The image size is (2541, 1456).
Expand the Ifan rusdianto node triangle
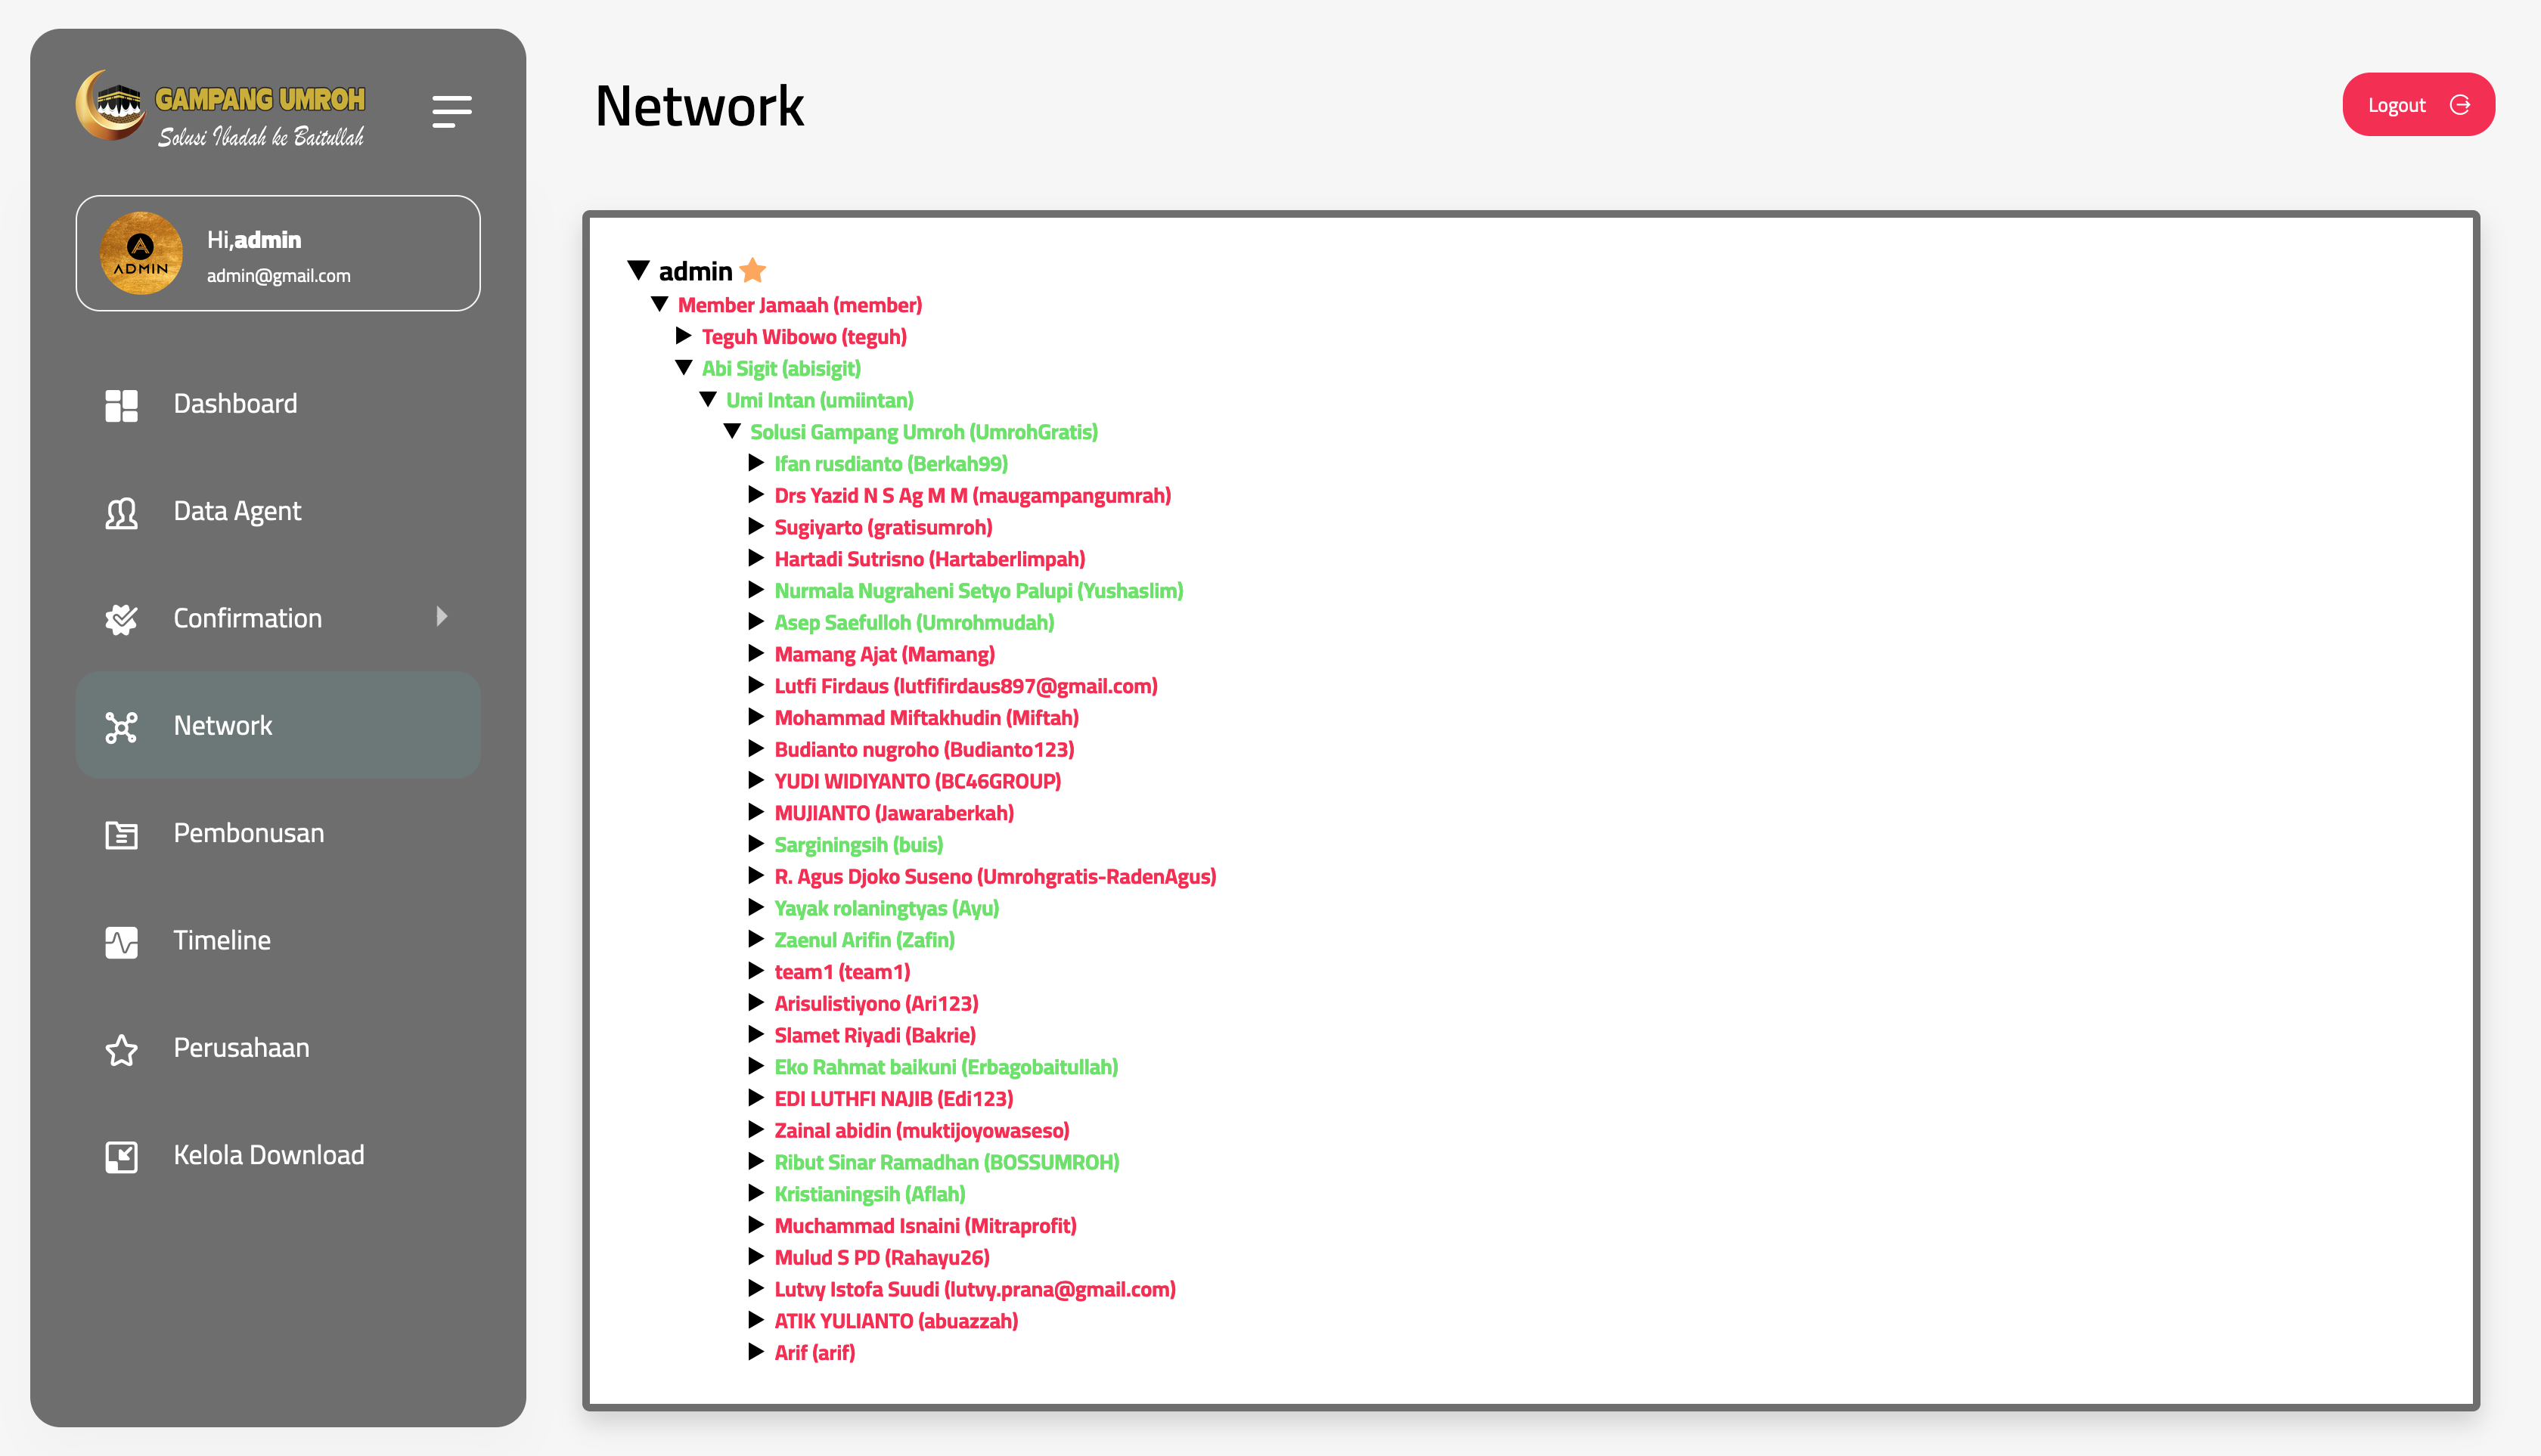[x=756, y=462]
